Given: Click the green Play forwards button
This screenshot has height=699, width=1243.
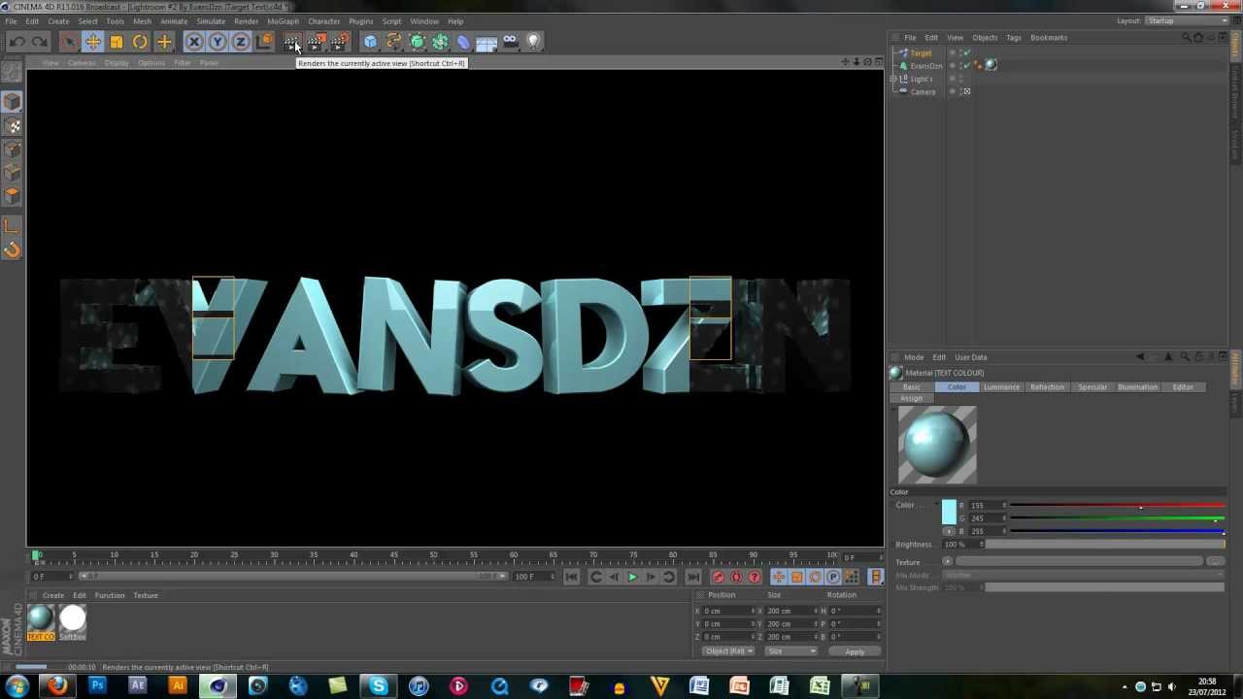Looking at the screenshot, I should 632,578.
